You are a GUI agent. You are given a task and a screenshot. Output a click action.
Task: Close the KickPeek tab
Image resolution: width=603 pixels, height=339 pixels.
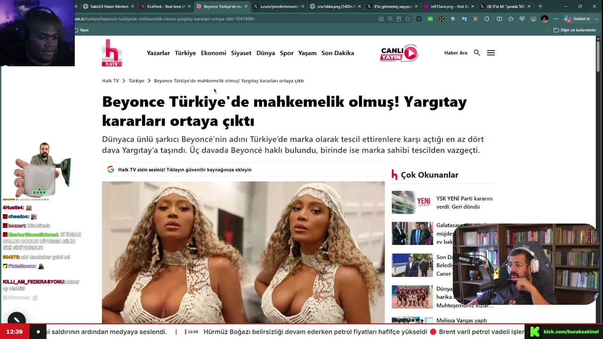(x=189, y=7)
